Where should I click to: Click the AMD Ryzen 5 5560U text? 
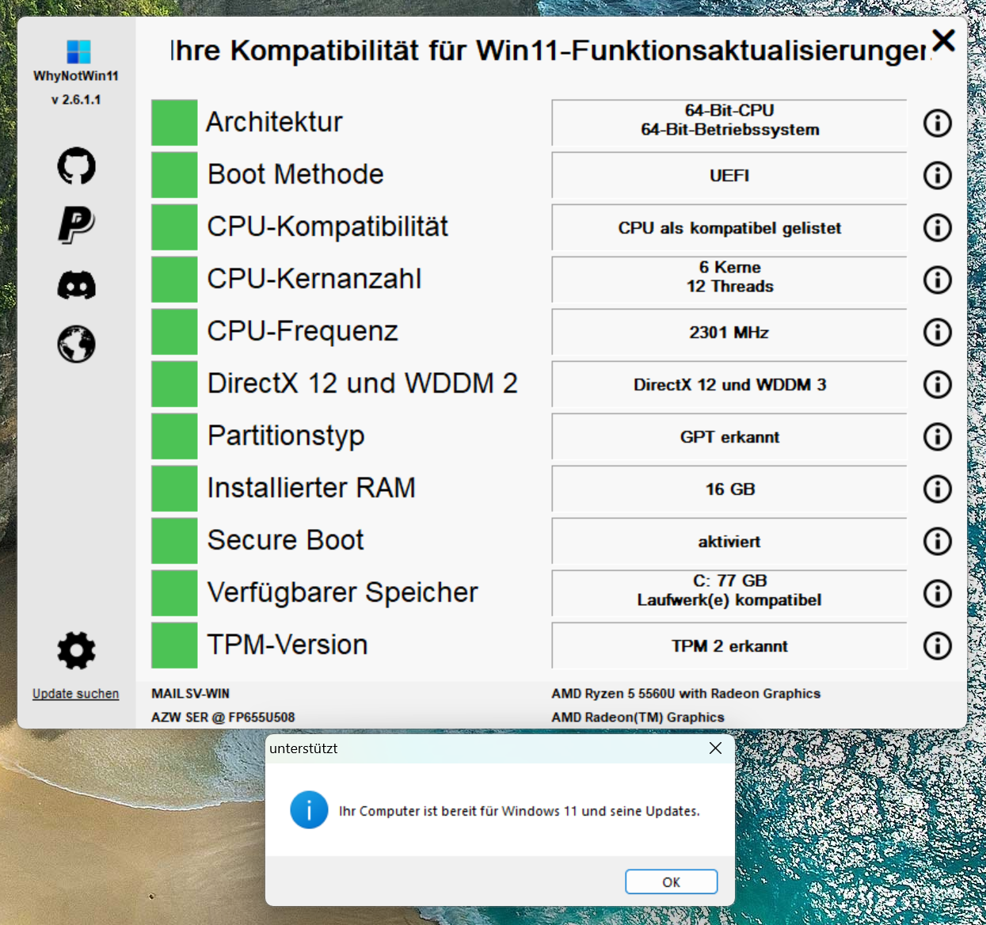pos(686,694)
